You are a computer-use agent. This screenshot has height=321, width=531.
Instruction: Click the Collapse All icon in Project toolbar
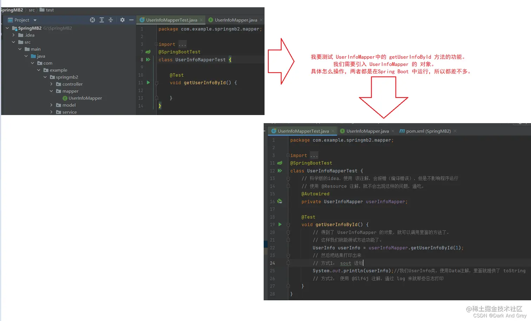pyautogui.click(x=111, y=20)
